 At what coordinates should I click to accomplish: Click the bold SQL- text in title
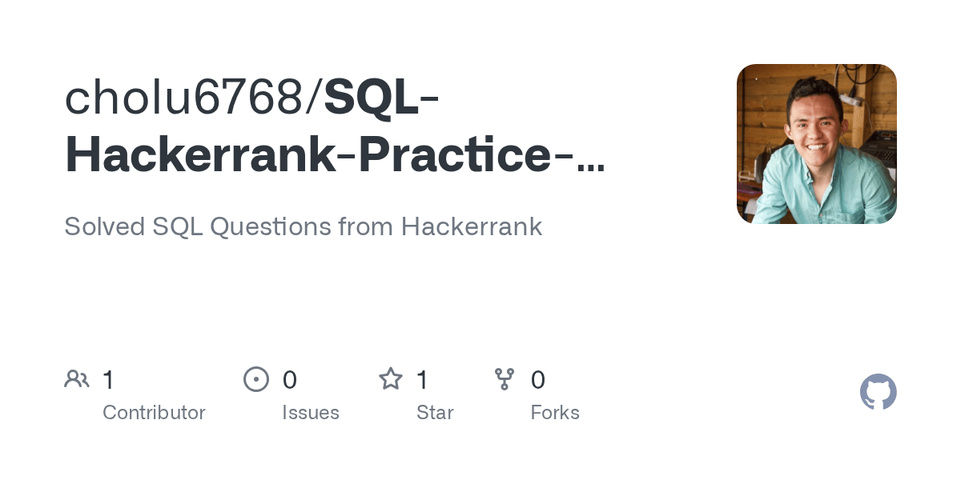[381, 98]
